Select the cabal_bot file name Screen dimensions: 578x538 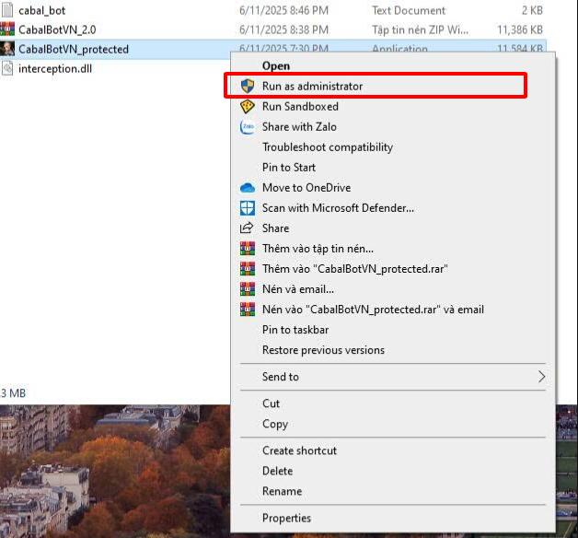click(42, 10)
